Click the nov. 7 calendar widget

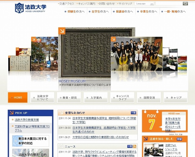point(152,121)
